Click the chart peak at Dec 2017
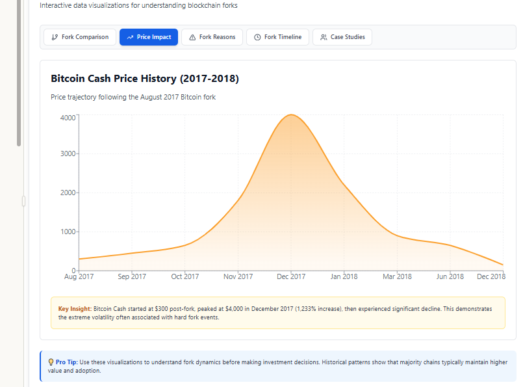Viewport: 523px width, 387px height. point(292,115)
